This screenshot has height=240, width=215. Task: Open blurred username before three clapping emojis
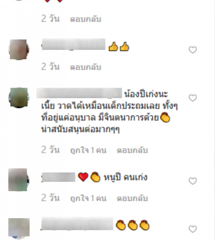tap(77, 223)
